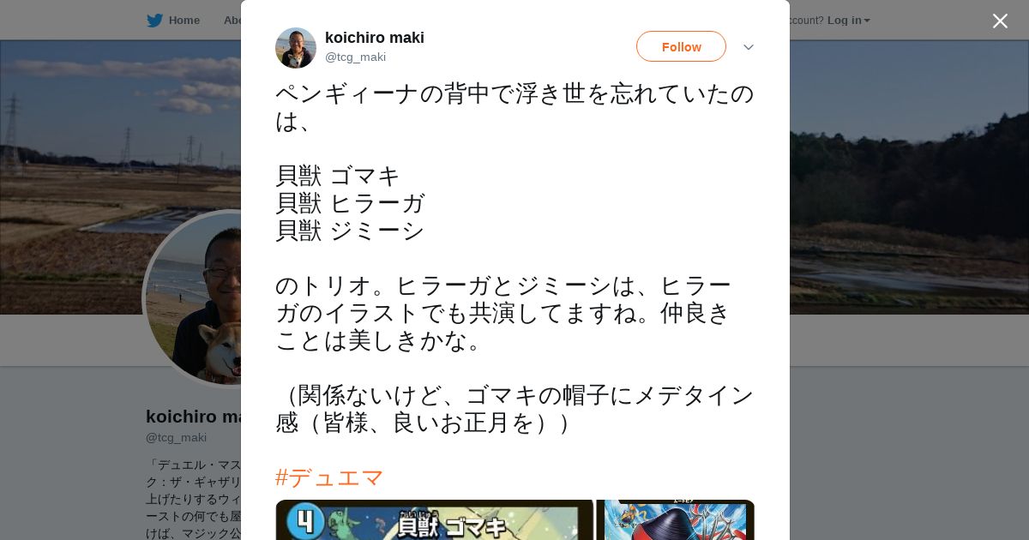The image size is (1029, 540).
Task: Click the Twitter bird logo icon
Action: pos(154,20)
